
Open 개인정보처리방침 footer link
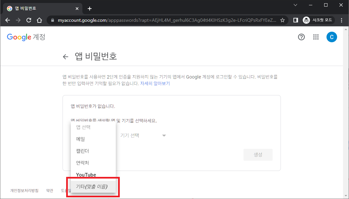(24, 190)
